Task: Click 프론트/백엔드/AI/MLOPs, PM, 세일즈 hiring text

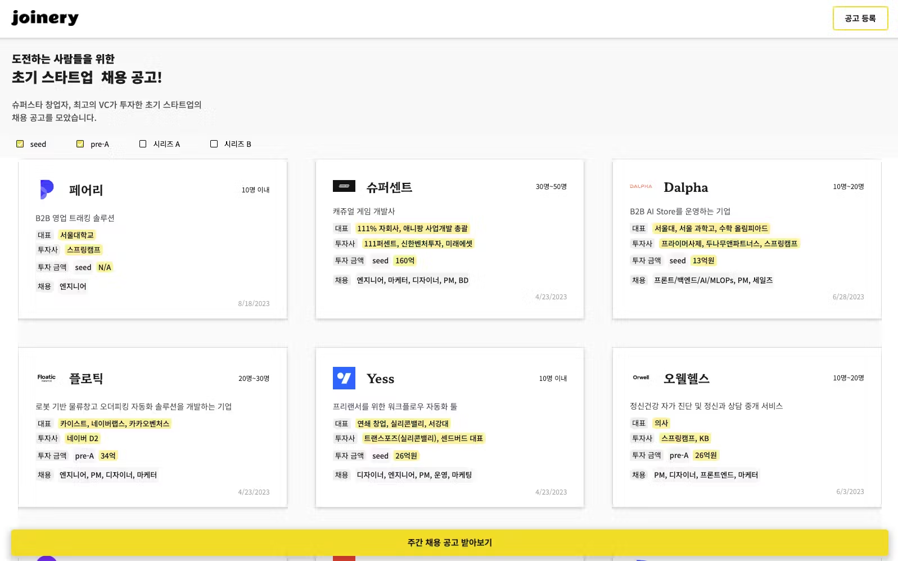Action: click(714, 280)
